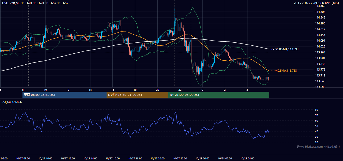Click hour 0 on the chart's hour scale
This screenshot has width=343, height=161.
pos(202,90)
